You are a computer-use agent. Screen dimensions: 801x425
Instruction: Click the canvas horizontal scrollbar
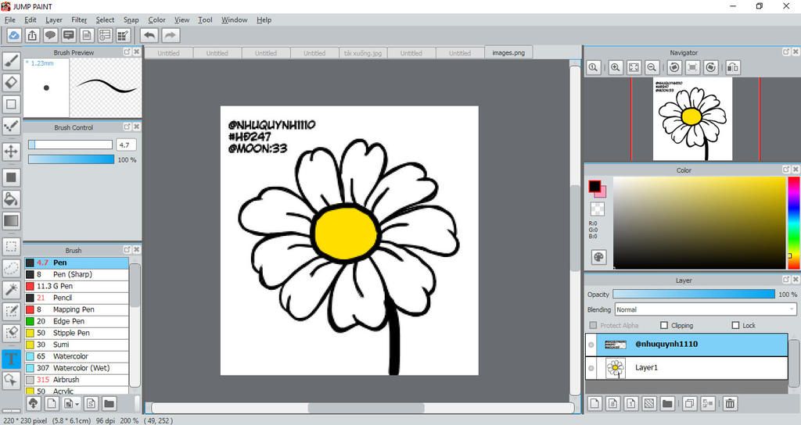coord(366,408)
